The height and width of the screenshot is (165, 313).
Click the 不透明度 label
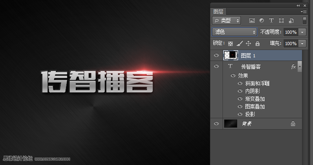(x=271, y=32)
